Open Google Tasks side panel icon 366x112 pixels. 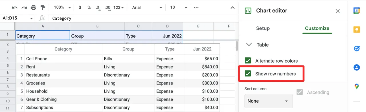(357, 49)
